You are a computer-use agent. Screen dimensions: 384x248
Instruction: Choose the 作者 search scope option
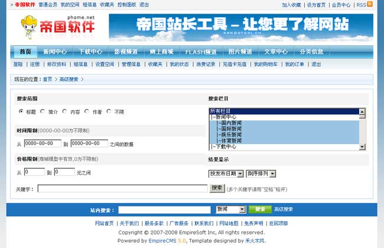click(87, 111)
